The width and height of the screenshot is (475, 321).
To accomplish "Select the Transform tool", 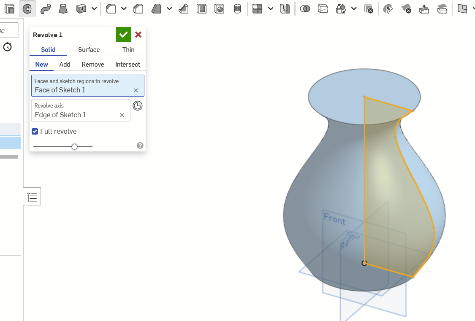I will coord(341,9).
